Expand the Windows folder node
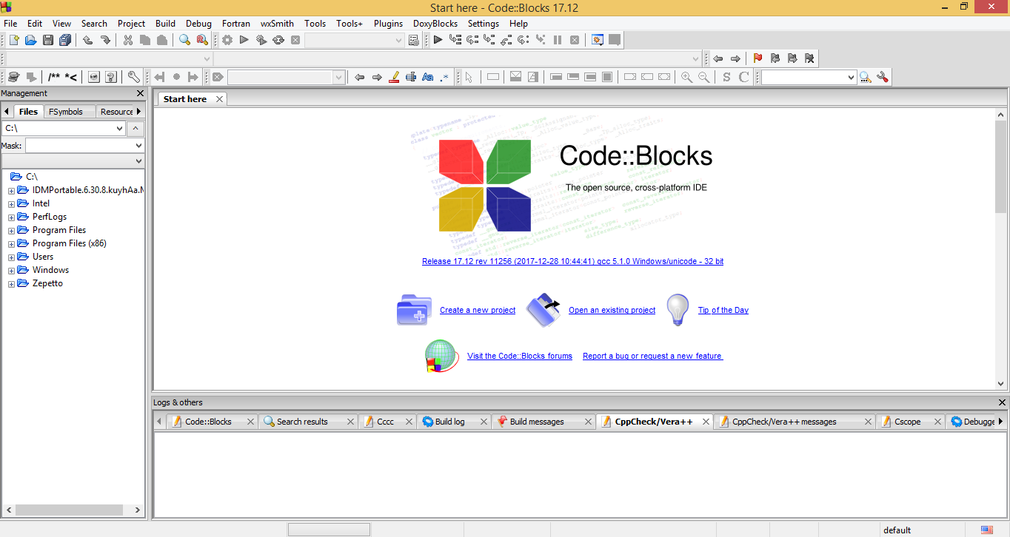The image size is (1010, 537). (11, 271)
